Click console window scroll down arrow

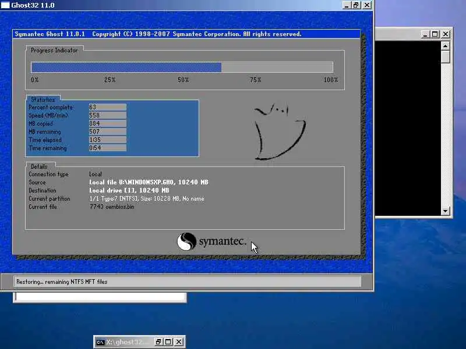click(445, 211)
